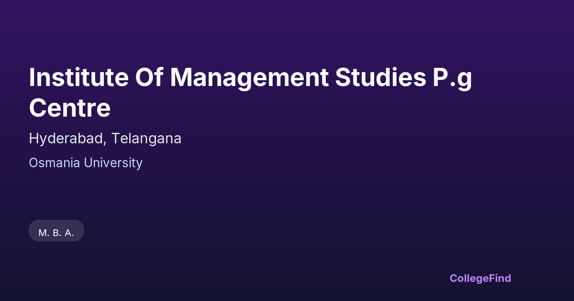
Task: Click the word Centre in the heading
Action: (70, 108)
